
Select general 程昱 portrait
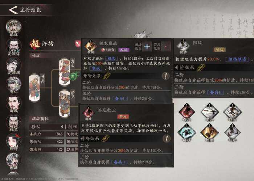(x=14, y=122)
